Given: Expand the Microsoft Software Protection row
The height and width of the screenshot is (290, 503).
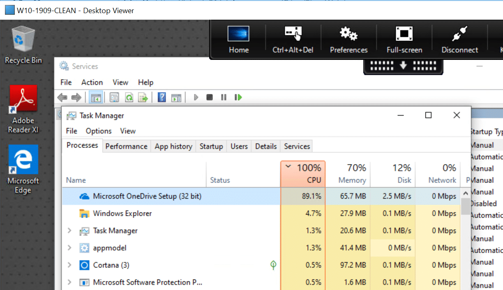Looking at the screenshot, I should pos(69,283).
